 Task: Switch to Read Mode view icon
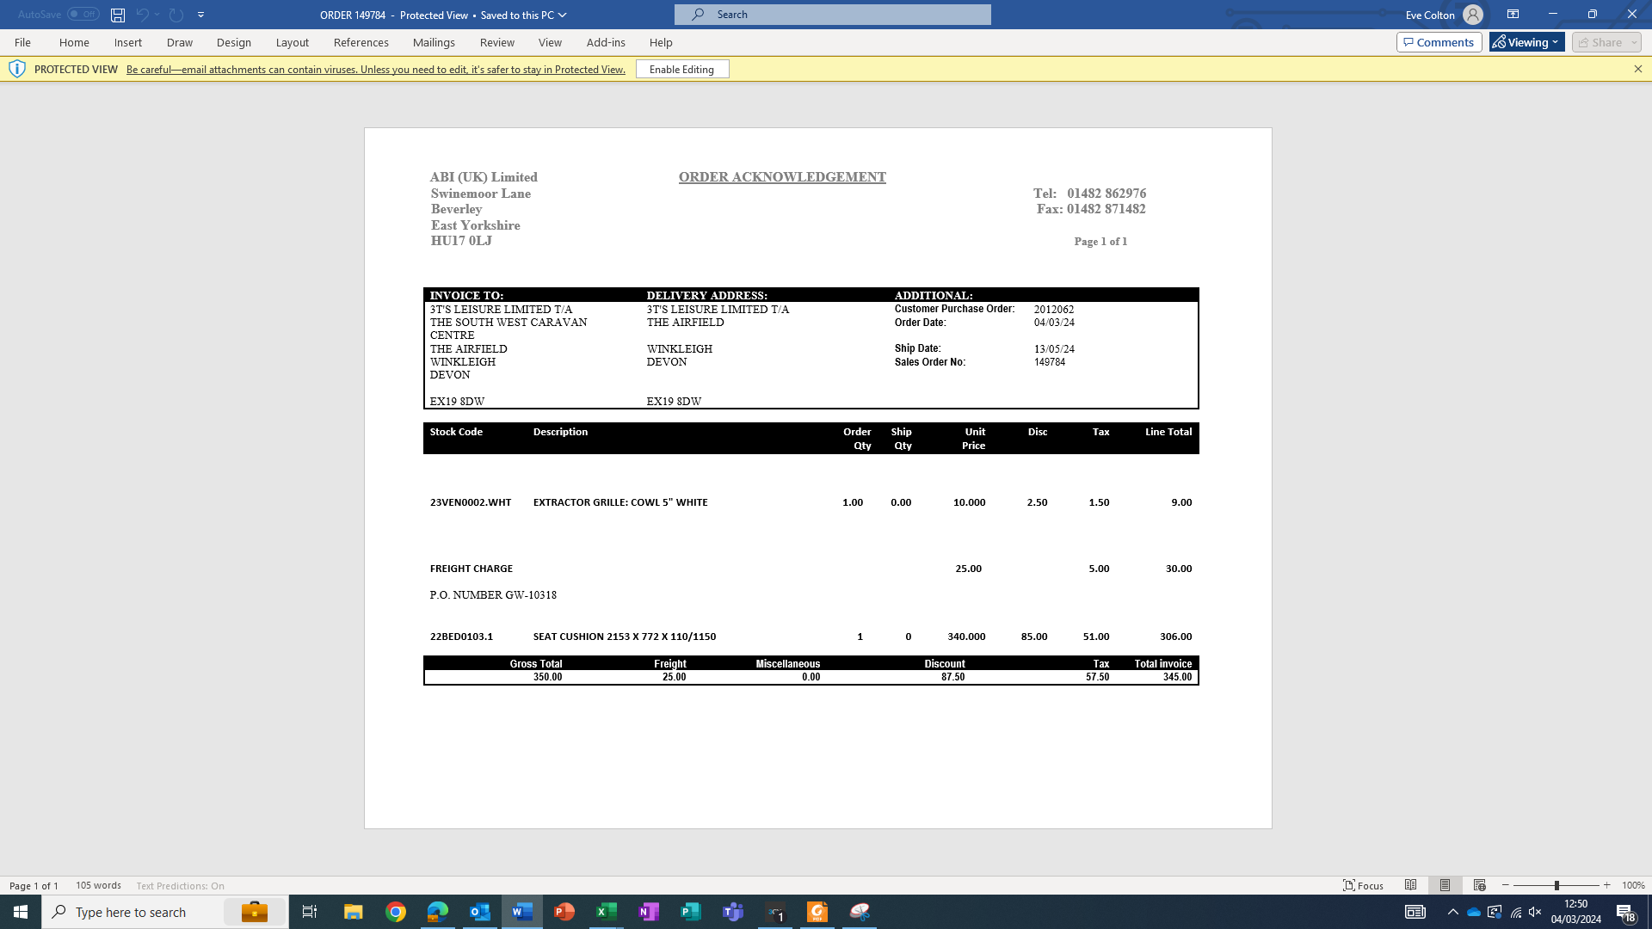click(1410, 885)
